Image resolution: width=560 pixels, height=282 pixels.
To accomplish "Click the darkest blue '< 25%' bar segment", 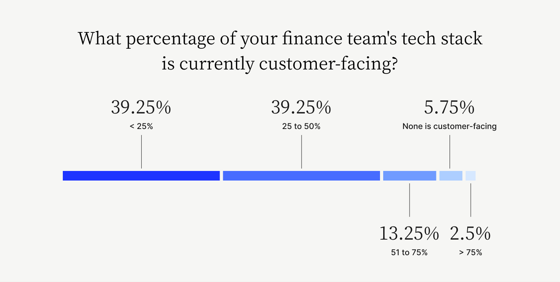I will 141,176.
